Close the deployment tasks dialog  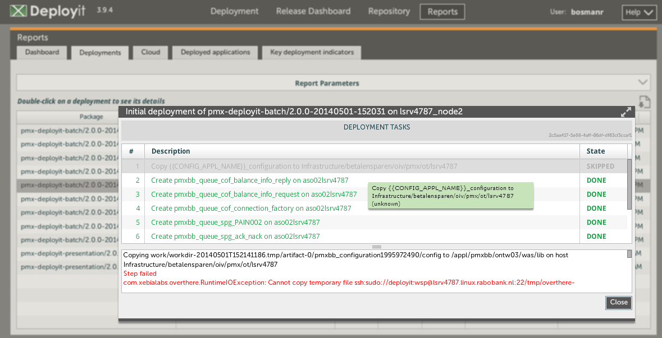[618, 302]
